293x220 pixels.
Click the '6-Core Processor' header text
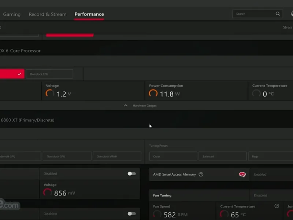point(23,51)
